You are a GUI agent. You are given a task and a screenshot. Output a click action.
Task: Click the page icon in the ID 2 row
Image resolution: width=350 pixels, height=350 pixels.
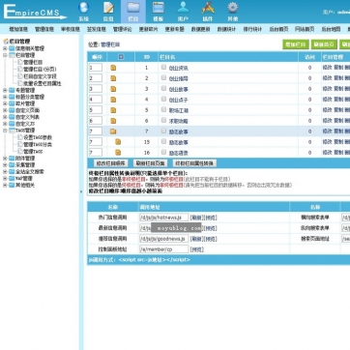pyautogui.click(x=113, y=78)
